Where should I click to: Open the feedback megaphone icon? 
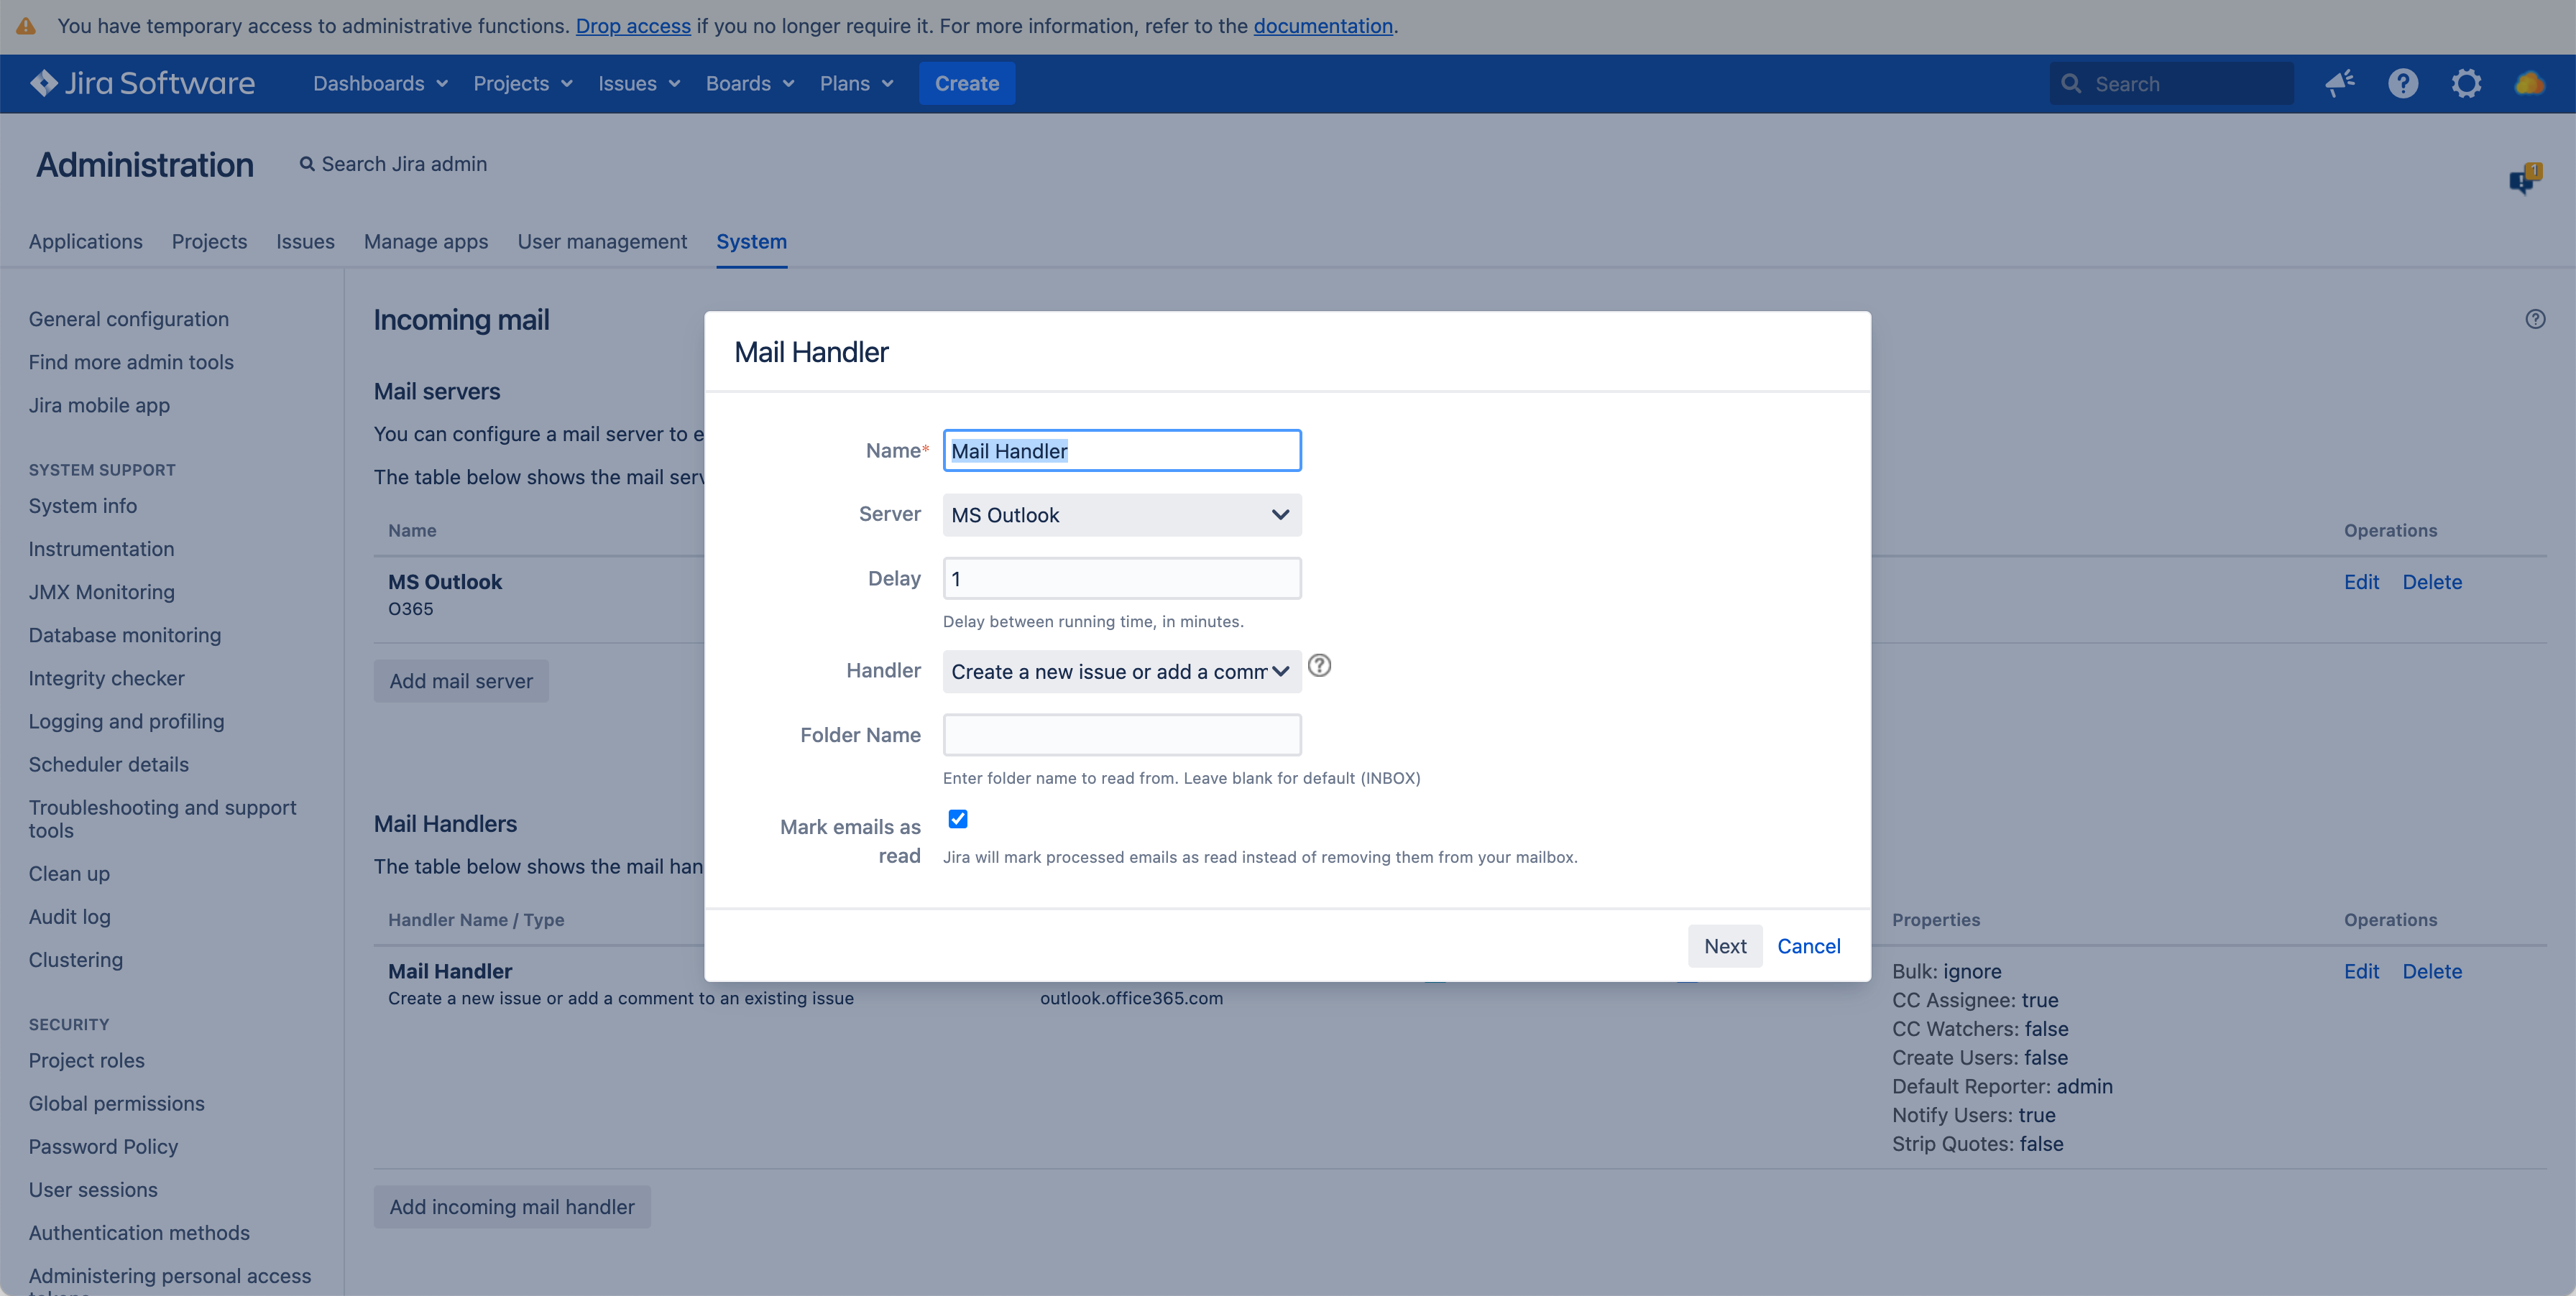click(2339, 84)
